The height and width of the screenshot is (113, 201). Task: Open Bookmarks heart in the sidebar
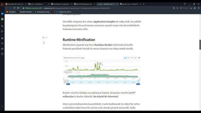pos(2,44)
